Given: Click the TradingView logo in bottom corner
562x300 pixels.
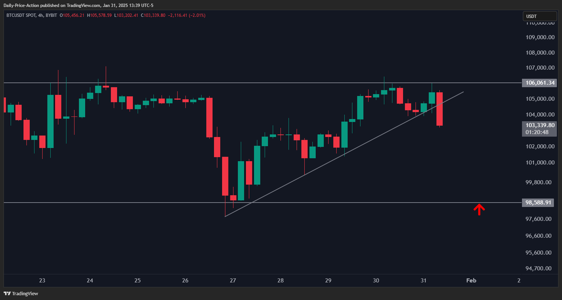Looking at the screenshot, I should tap(22, 293).
